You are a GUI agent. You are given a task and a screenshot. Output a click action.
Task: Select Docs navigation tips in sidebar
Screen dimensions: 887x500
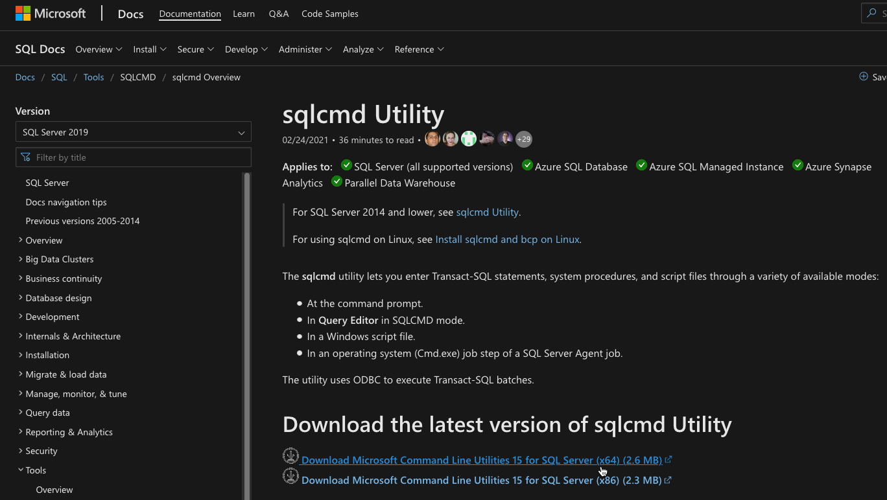(x=66, y=202)
